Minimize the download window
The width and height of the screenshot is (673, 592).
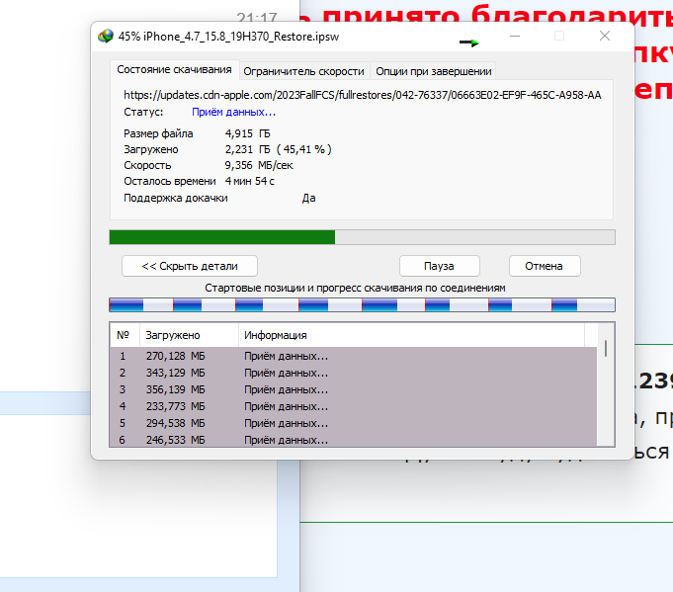tap(515, 36)
